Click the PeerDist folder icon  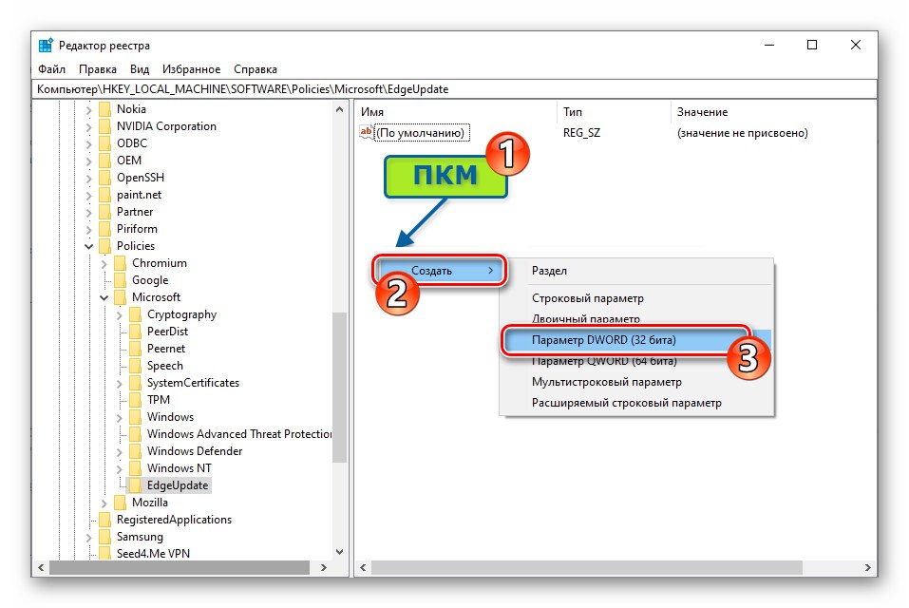tap(135, 332)
